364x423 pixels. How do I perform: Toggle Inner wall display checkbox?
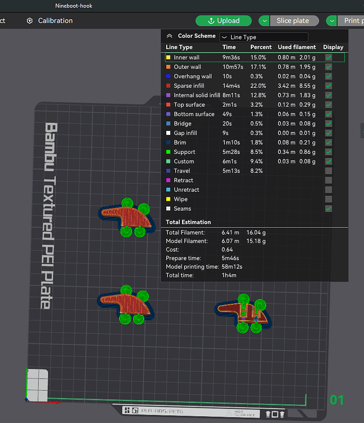click(329, 58)
